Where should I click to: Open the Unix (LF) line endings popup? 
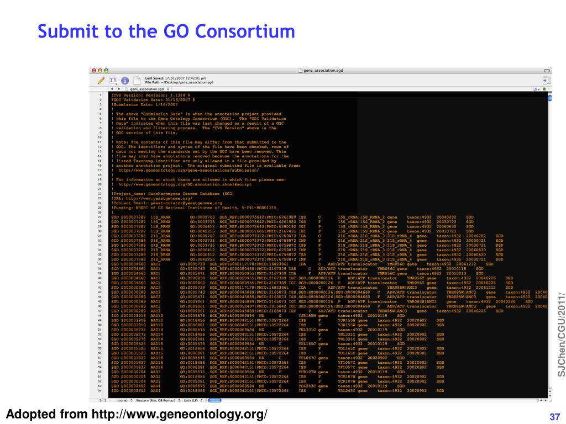coord(193,400)
